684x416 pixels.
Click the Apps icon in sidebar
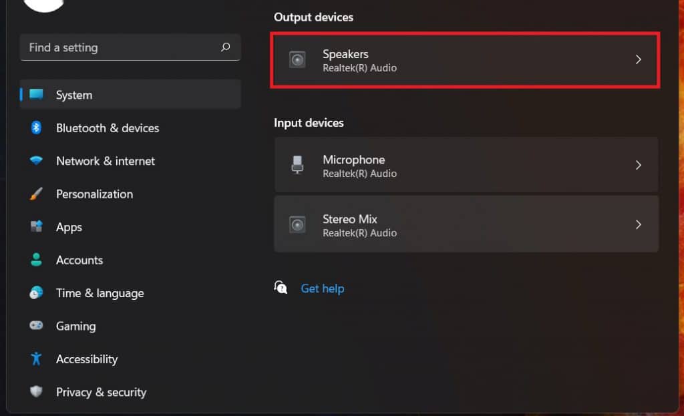click(36, 226)
